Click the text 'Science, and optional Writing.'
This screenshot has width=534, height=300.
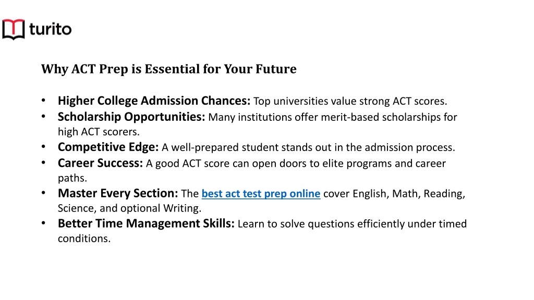(x=129, y=208)
